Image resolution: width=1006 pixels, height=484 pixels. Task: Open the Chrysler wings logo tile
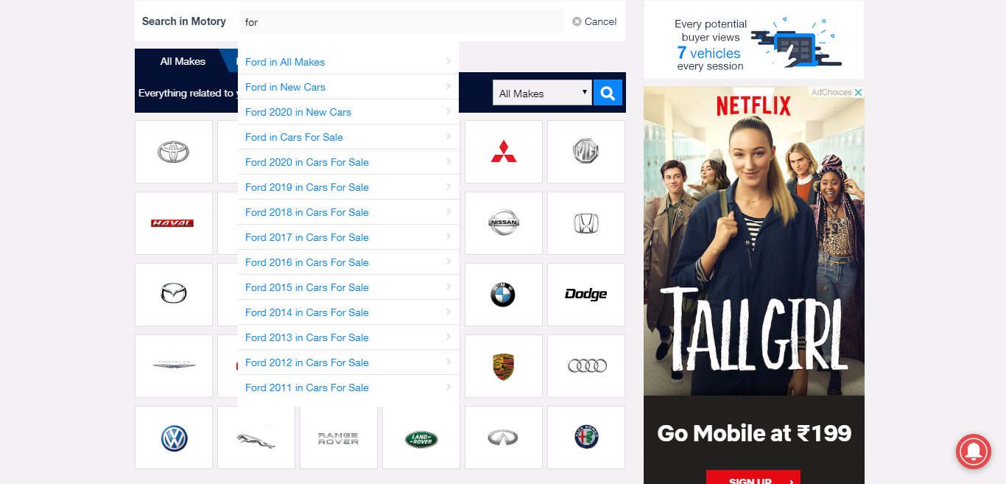174,366
